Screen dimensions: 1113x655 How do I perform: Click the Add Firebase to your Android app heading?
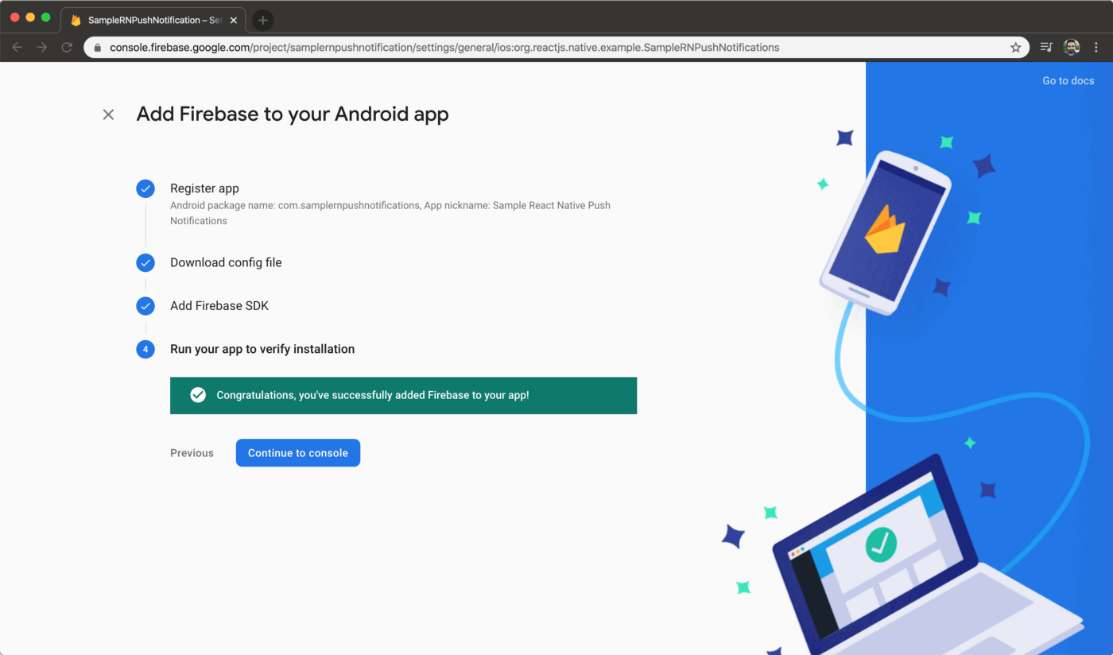click(293, 114)
